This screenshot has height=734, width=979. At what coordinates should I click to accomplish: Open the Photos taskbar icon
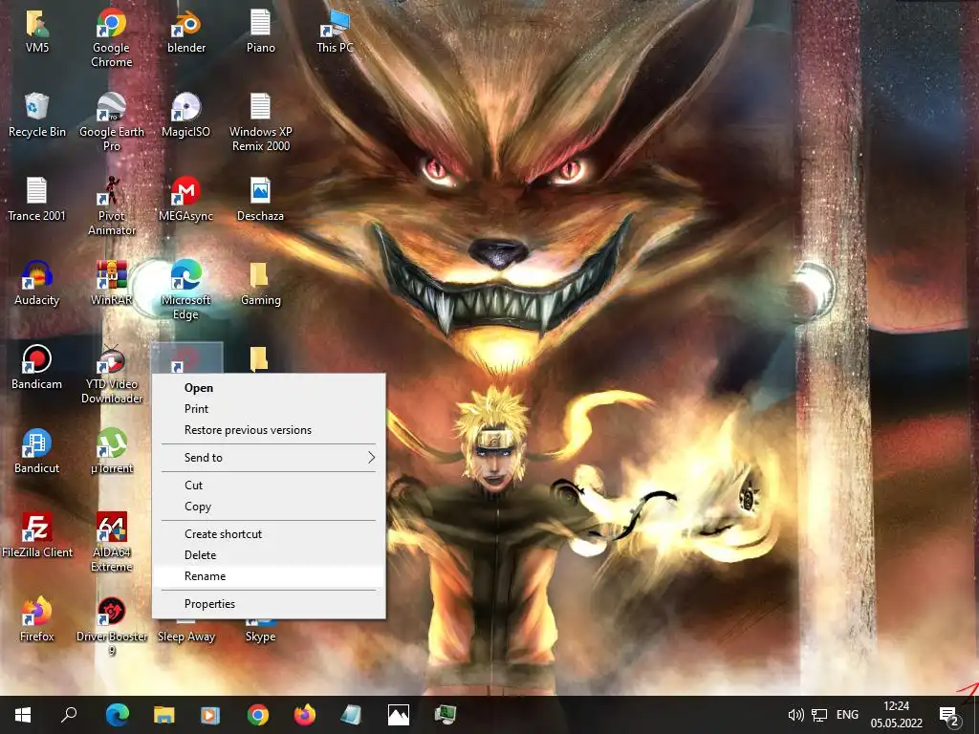click(399, 715)
